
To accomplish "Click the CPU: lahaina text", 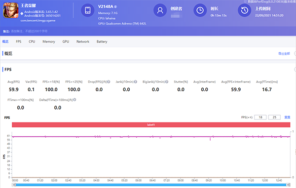I will [x=107, y=18].
